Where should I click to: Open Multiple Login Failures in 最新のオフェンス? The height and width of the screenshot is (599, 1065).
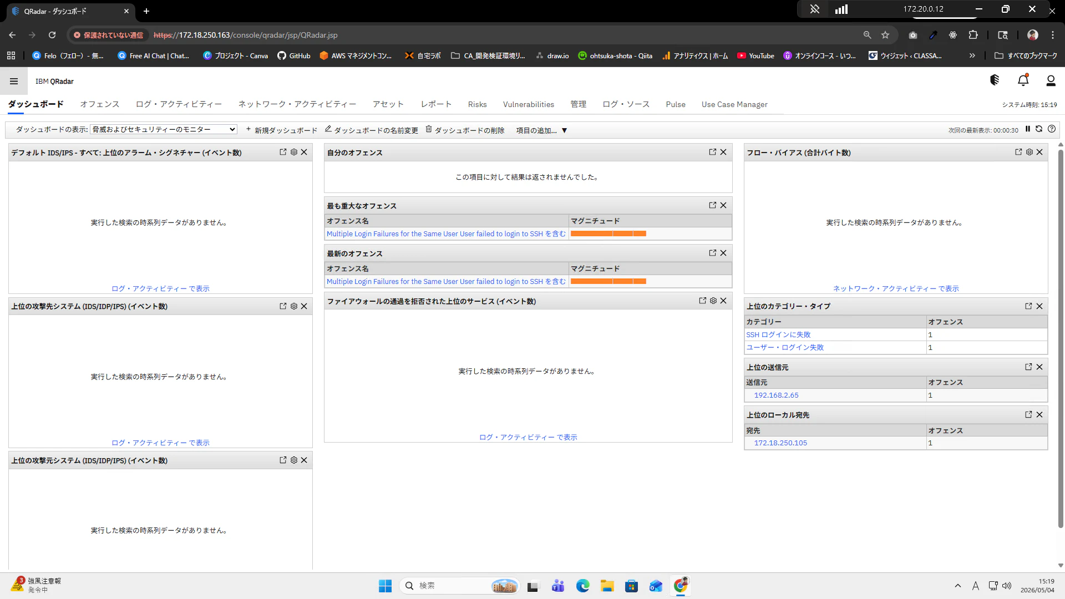446,282
